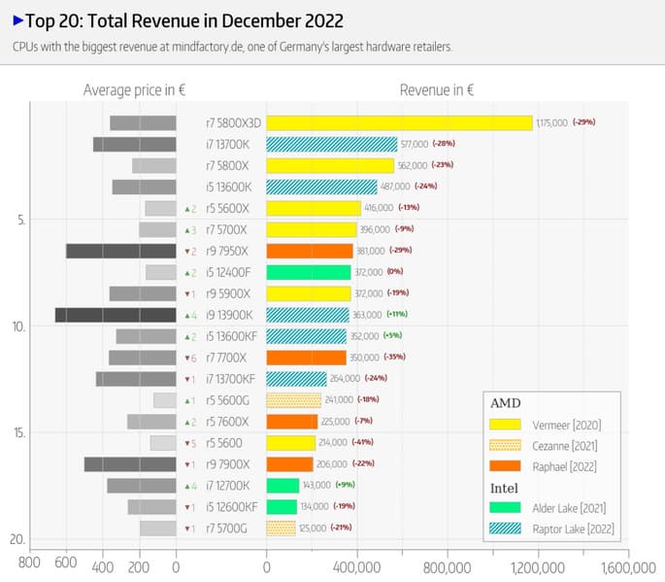Click the down arrow beside r9 7950X

187,252
